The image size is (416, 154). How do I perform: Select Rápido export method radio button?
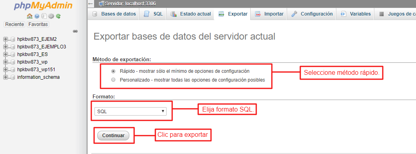[113, 71]
